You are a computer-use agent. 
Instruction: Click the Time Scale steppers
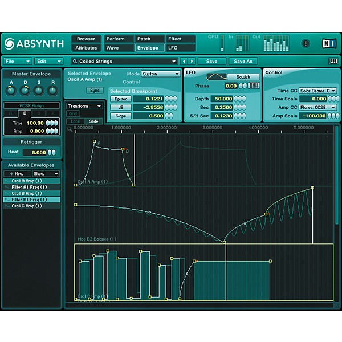(x=333, y=99)
